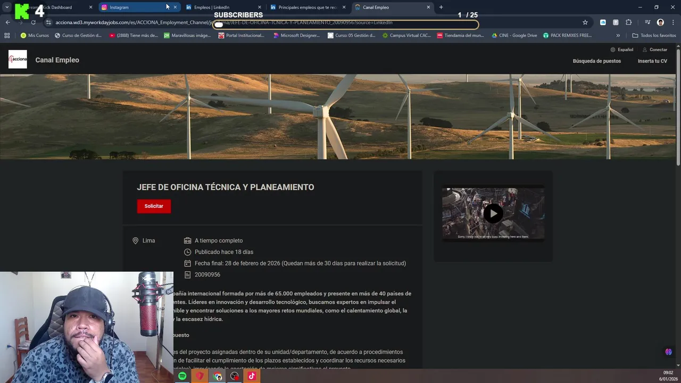Click the page vertical scrollbar
Screen dimensions: 681x383
pyautogui.click(x=678, y=106)
